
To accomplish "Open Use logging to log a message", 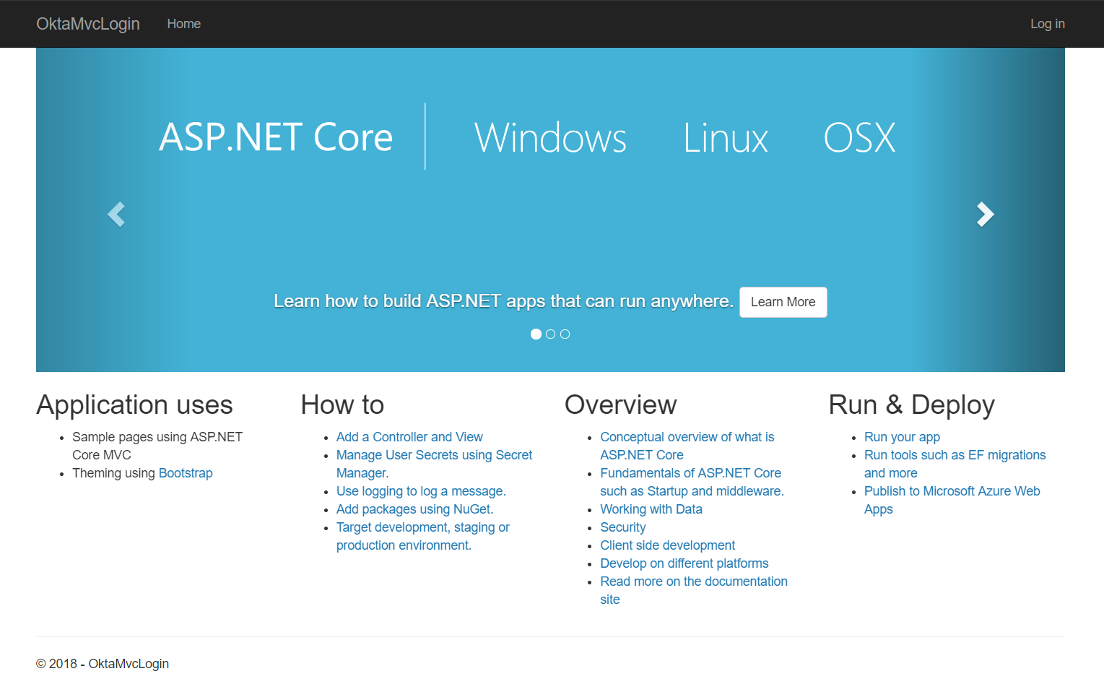I will coord(421,491).
